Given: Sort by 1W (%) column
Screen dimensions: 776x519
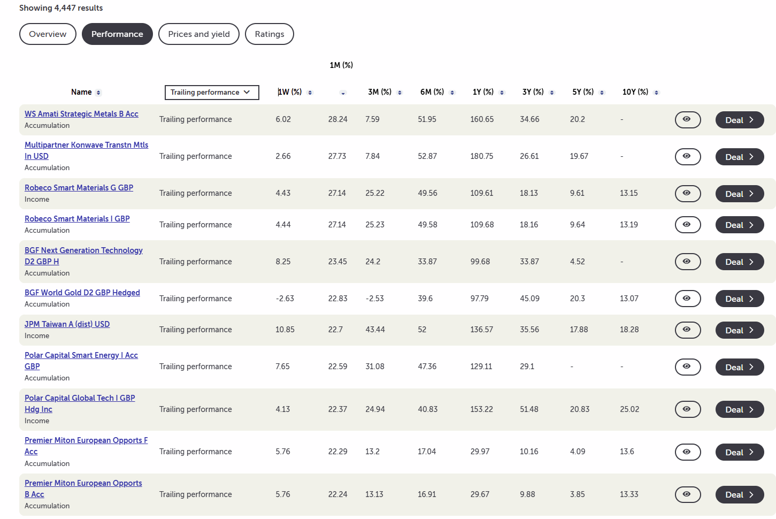Looking at the screenshot, I should (x=310, y=93).
